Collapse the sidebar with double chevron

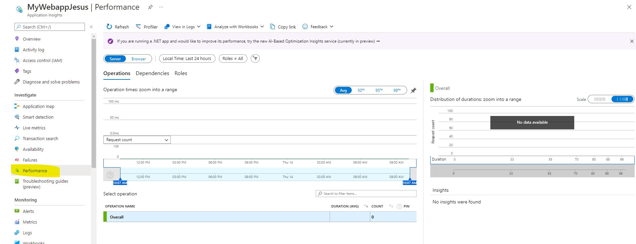pyautogui.click(x=91, y=27)
